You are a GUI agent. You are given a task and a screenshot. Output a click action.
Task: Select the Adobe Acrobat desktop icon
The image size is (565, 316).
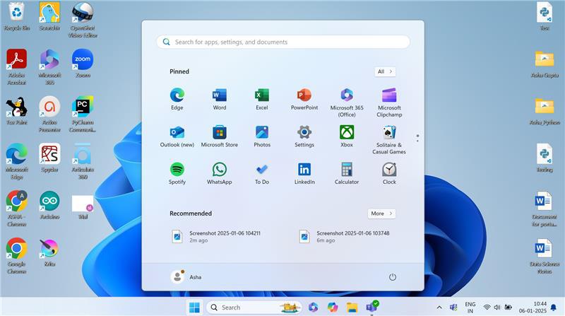tap(16, 67)
